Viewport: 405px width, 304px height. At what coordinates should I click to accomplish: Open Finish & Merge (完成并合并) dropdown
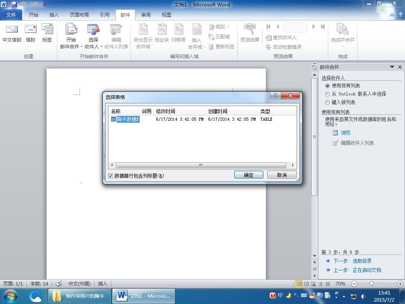[343, 36]
